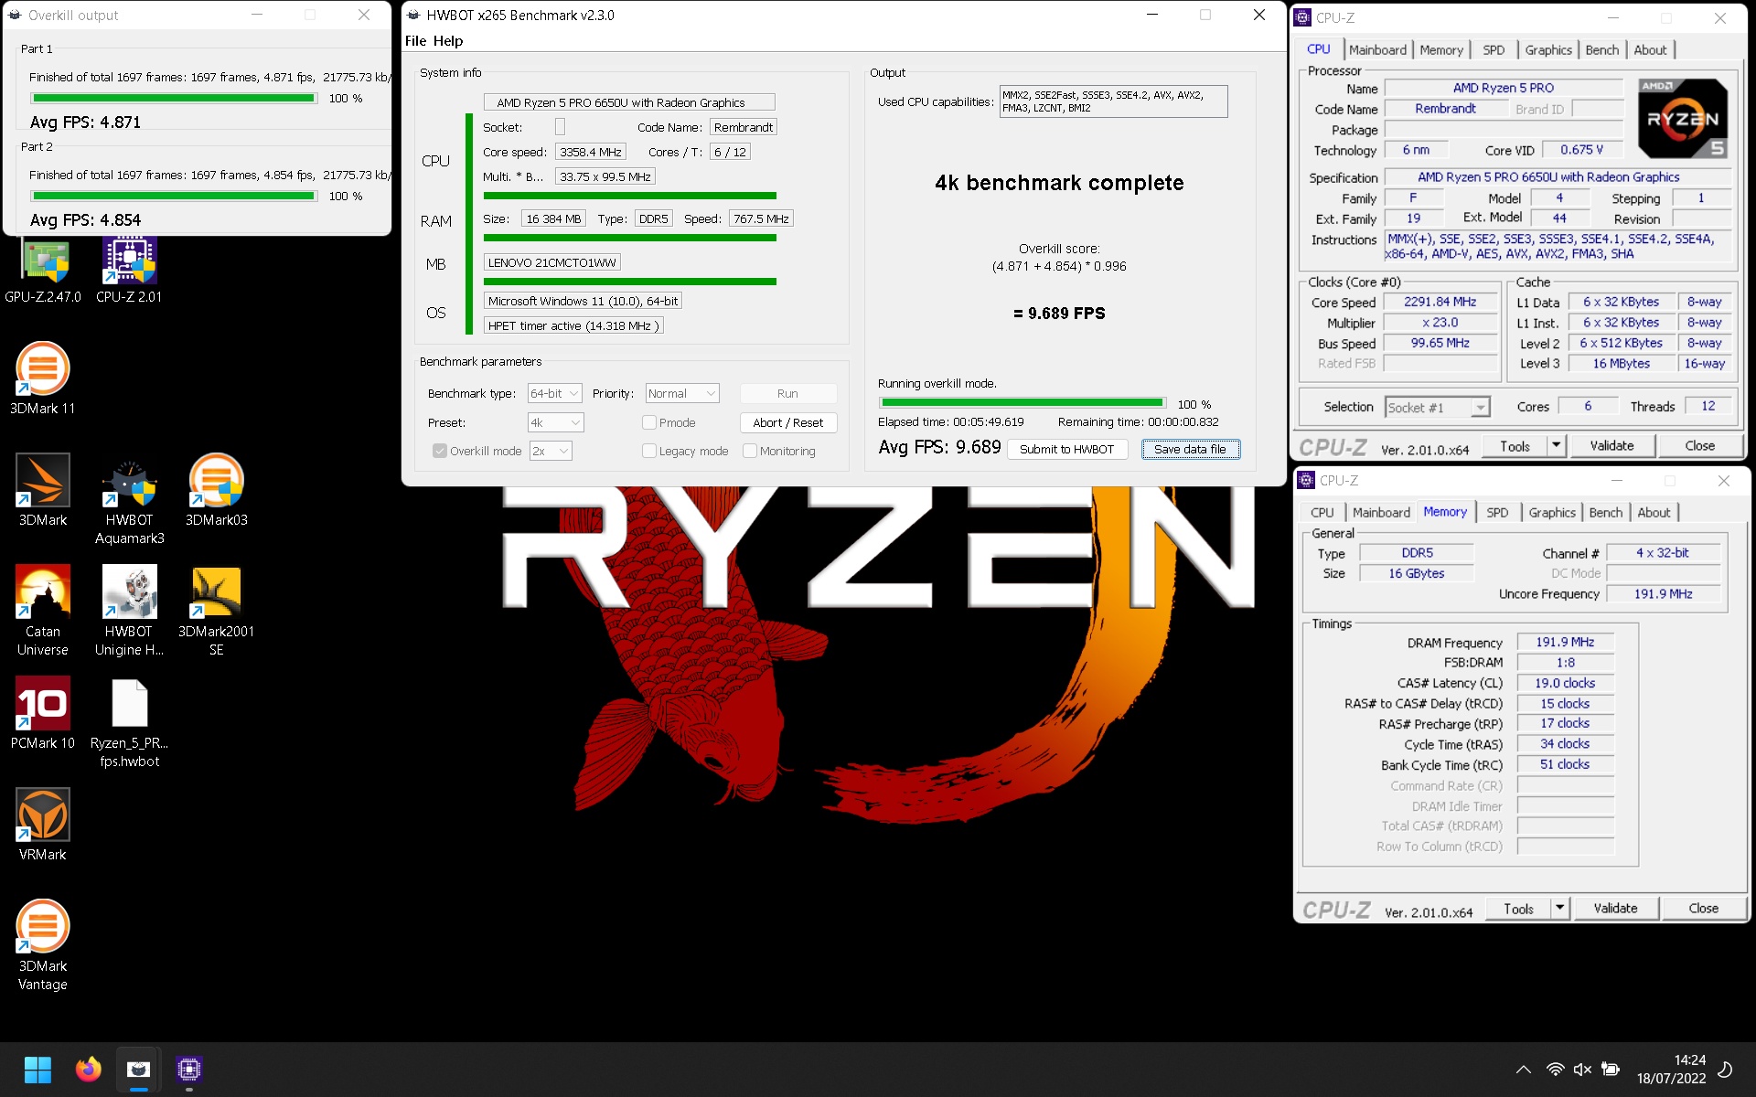Open HWBOT Unigine Heaven shortcut

[129, 611]
